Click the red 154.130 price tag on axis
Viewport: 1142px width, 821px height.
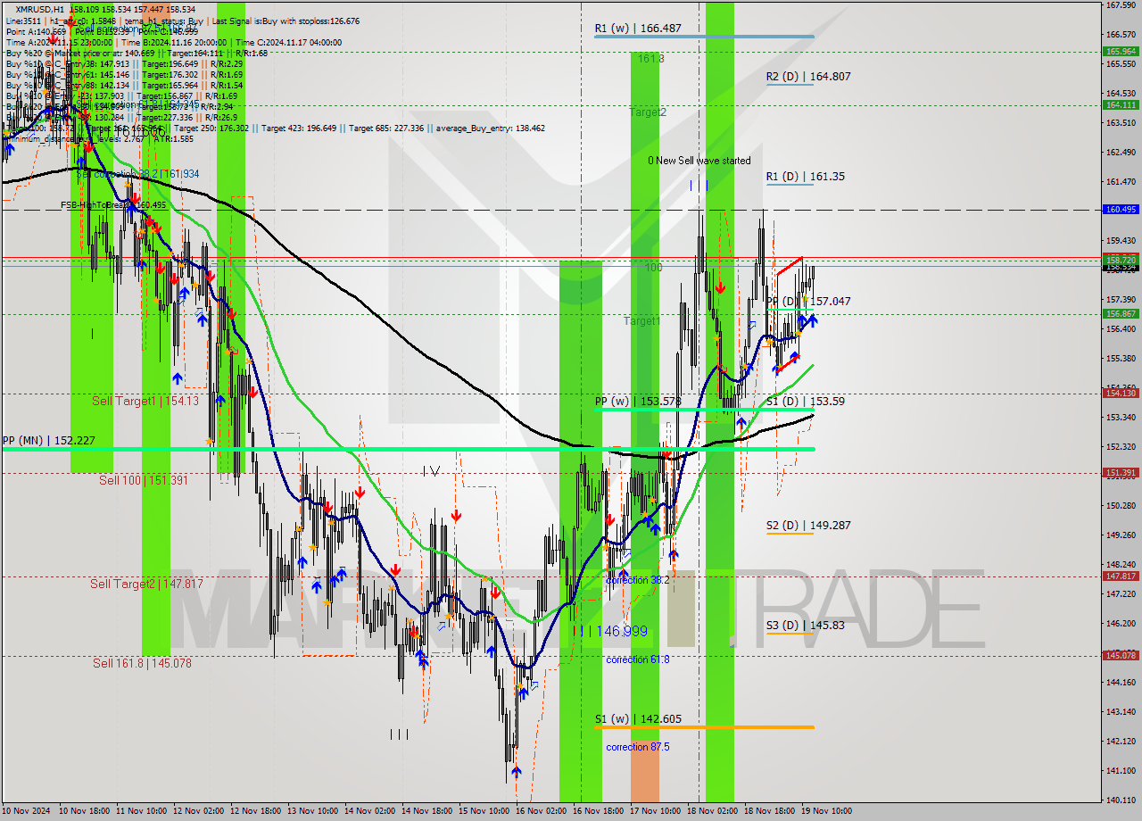click(x=1121, y=393)
